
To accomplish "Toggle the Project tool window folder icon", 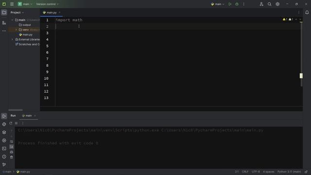I will point(4,12).
